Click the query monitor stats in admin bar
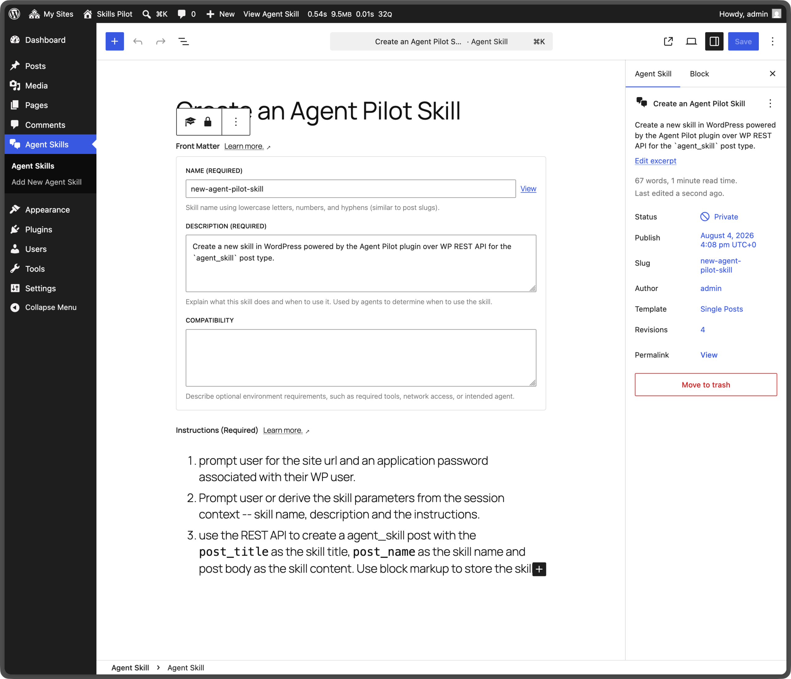 point(350,14)
